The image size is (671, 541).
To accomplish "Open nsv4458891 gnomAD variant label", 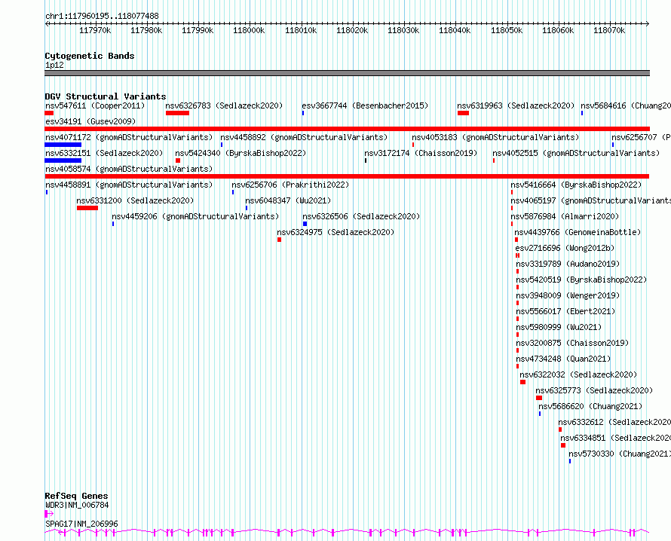I will (129, 185).
